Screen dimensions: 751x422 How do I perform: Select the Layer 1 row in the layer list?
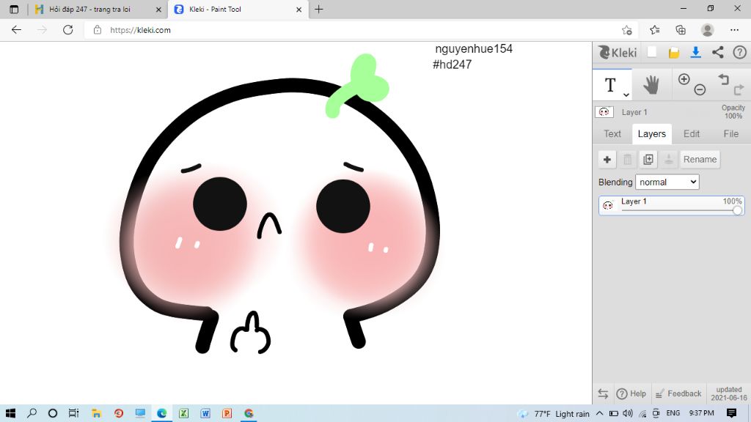point(672,205)
